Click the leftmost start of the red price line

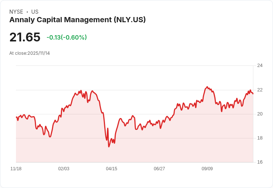(x=16, y=117)
